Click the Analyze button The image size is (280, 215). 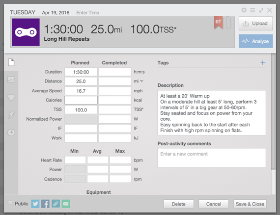coord(255,41)
